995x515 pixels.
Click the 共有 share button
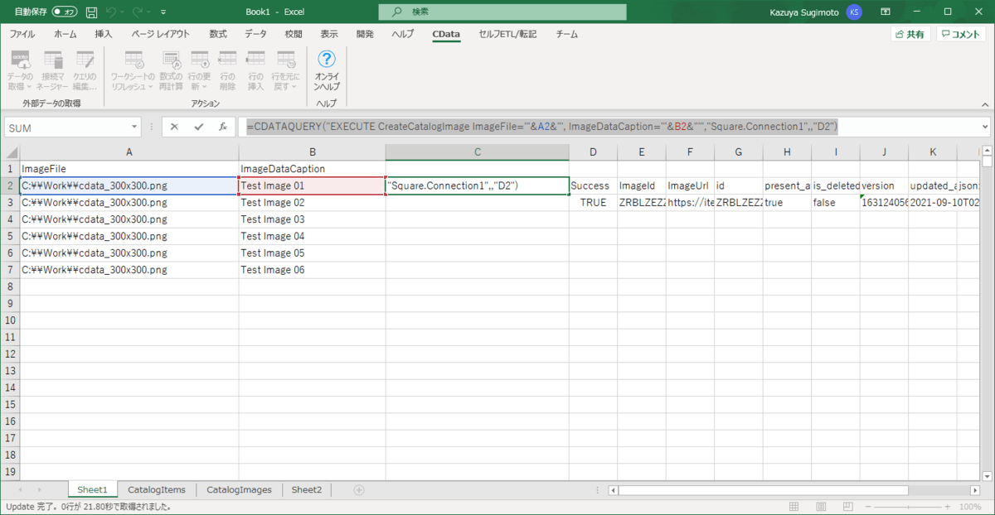[910, 34]
